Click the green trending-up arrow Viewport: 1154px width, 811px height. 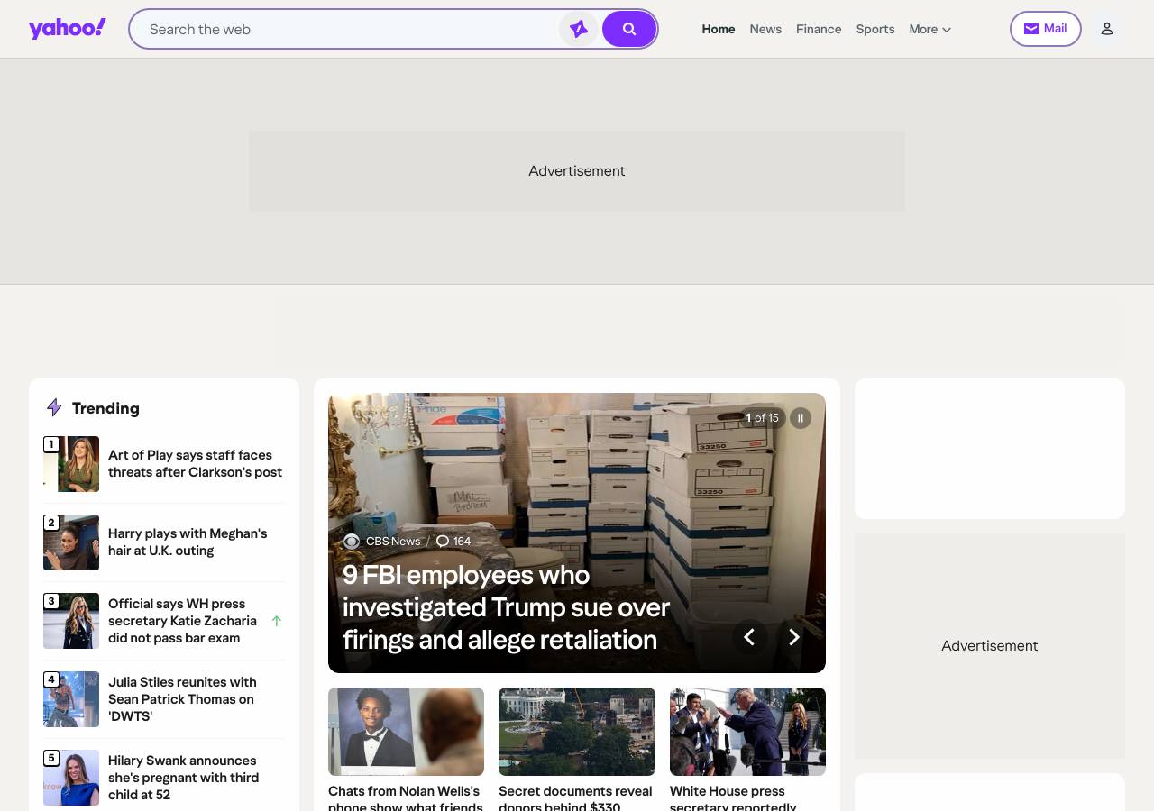pos(277,621)
